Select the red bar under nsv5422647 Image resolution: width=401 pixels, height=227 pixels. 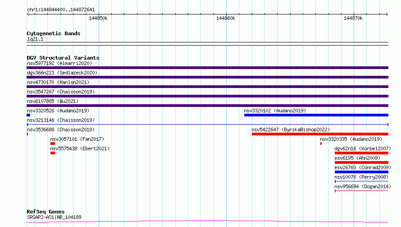point(320,134)
